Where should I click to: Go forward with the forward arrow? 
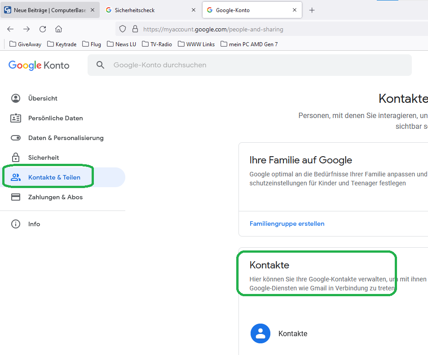(26, 29)
